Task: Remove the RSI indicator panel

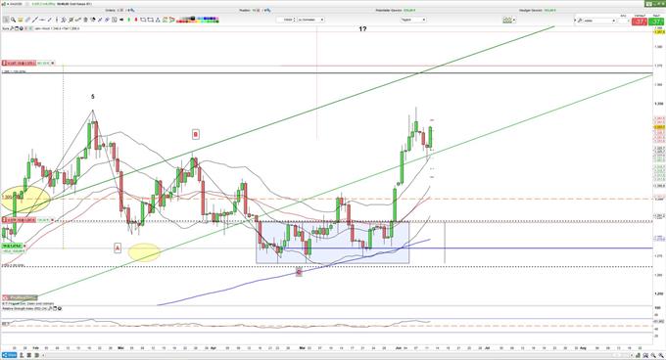Action: (60, 308)
